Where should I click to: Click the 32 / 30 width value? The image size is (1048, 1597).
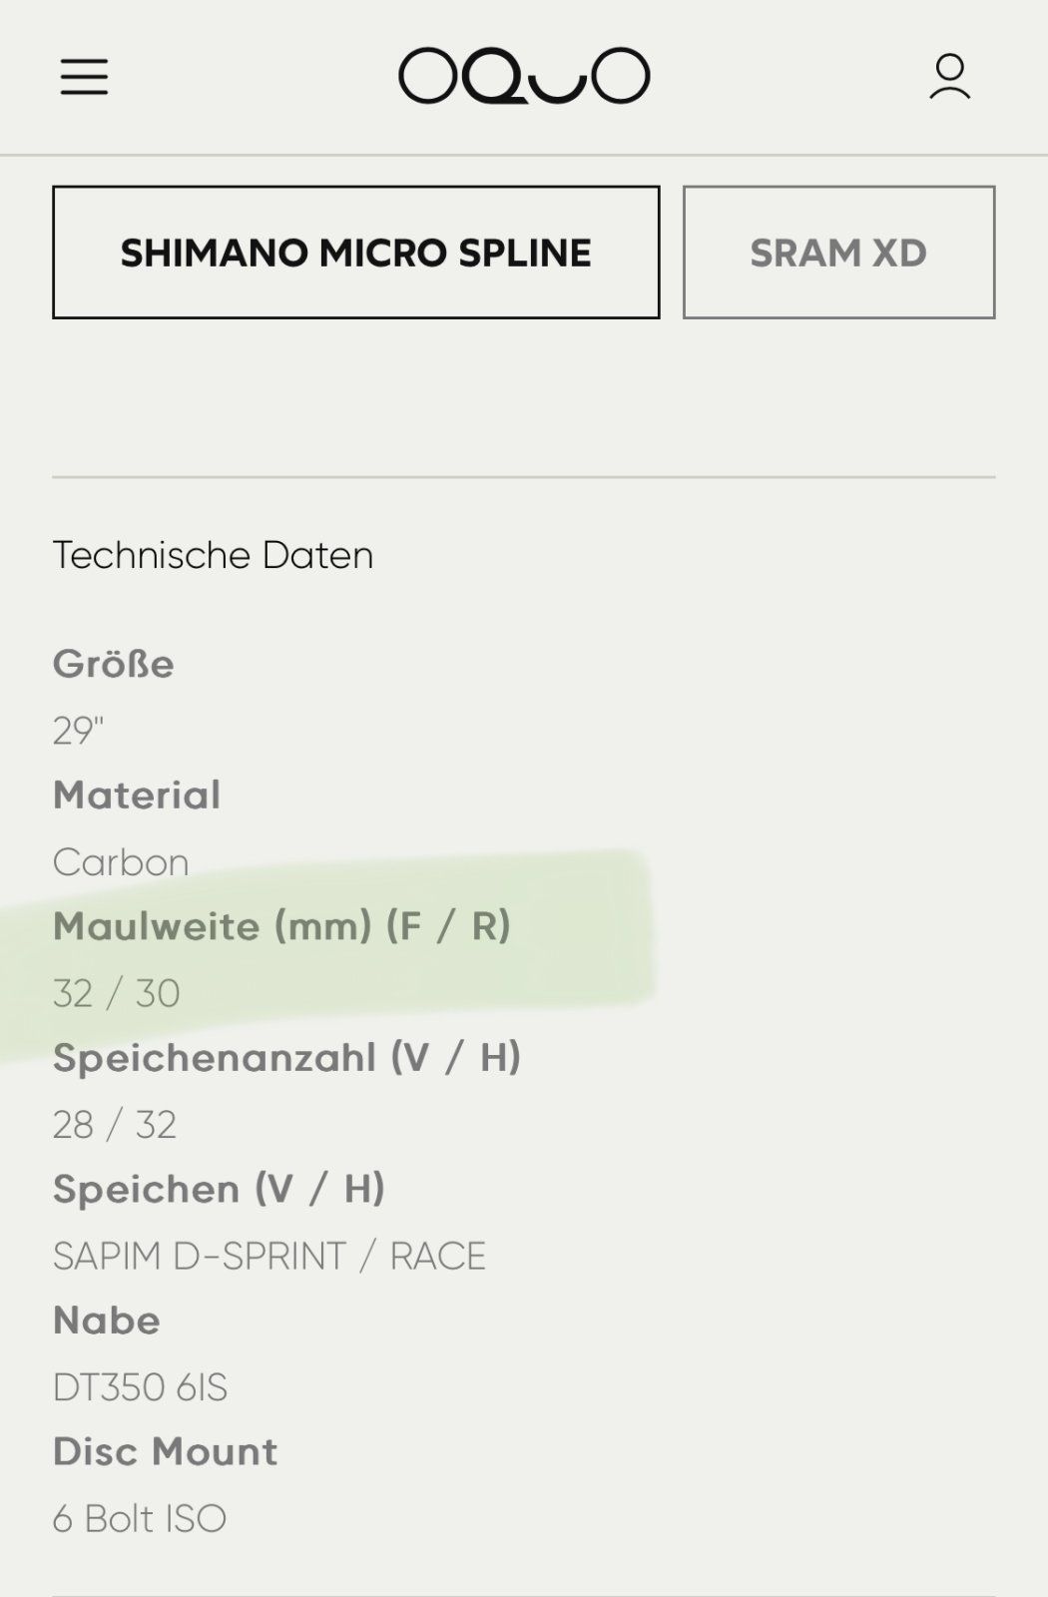[x=117, y=993]
